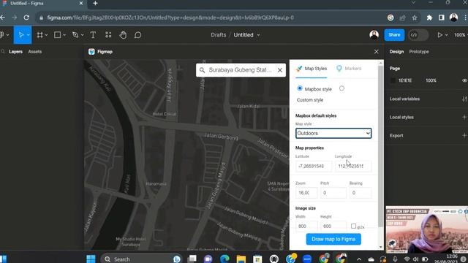Switch to the Design tab
The image size is (468, 263).
tap(396, 52)
